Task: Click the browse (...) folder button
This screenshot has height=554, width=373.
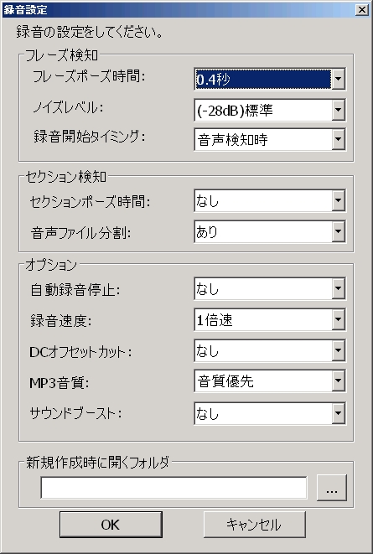Action: click(x=332, y=488)
